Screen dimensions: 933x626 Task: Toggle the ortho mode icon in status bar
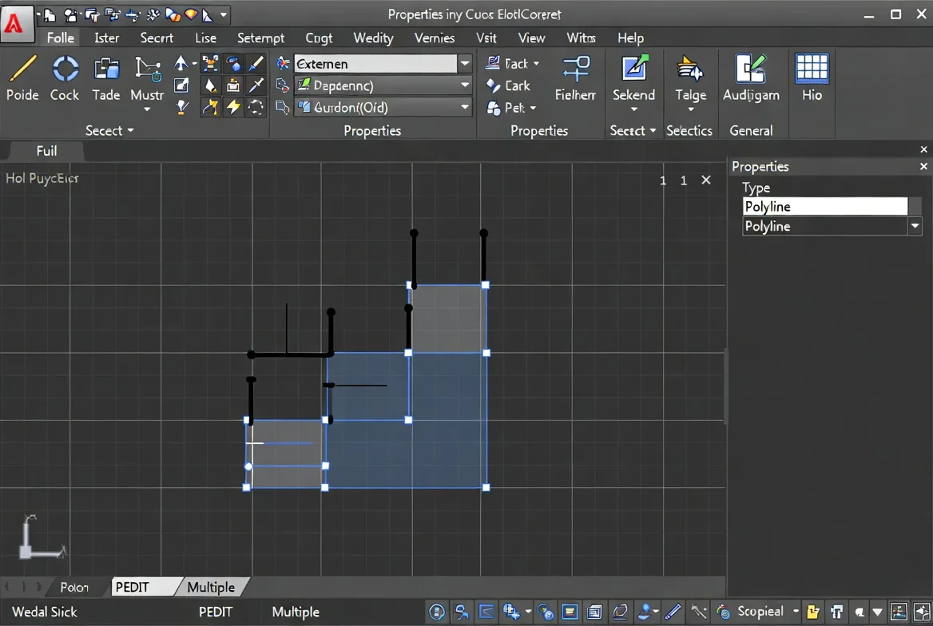pyautogui.click(x=486, y=612)
